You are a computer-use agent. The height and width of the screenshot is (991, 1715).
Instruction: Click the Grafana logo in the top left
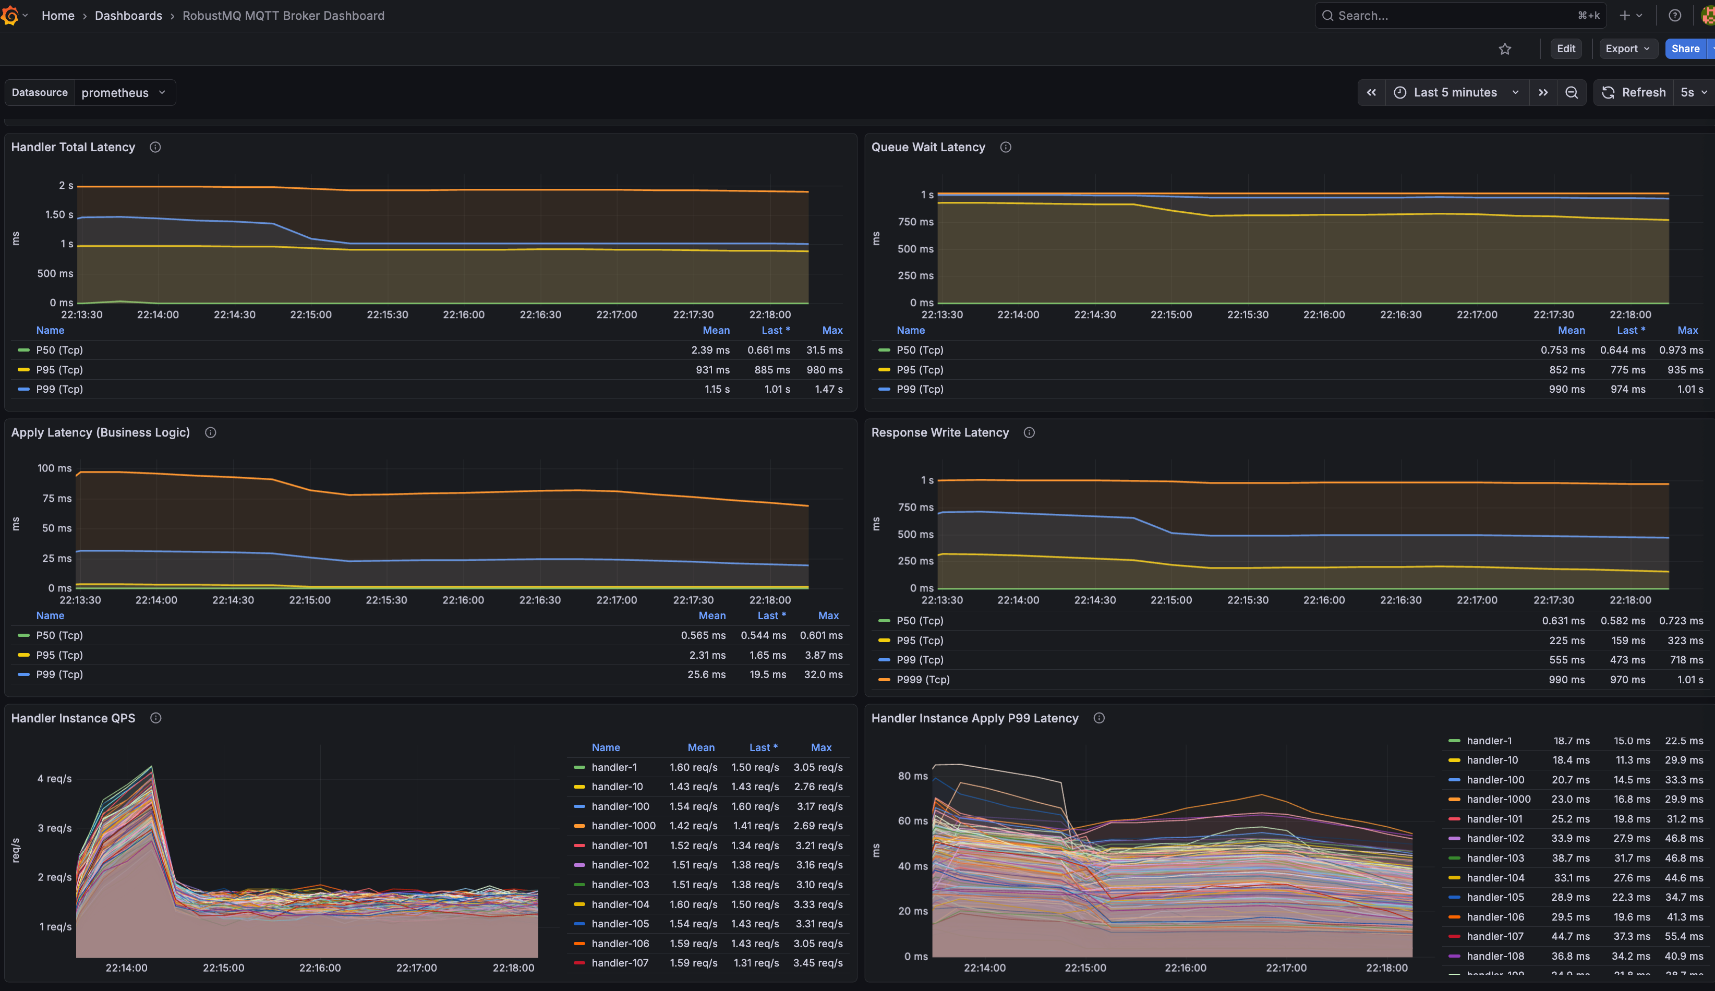10,15
